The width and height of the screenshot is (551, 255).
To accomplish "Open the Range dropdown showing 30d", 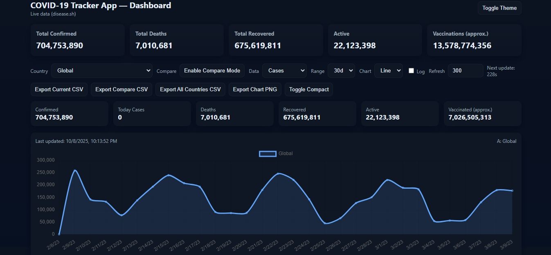I will 341,71.
